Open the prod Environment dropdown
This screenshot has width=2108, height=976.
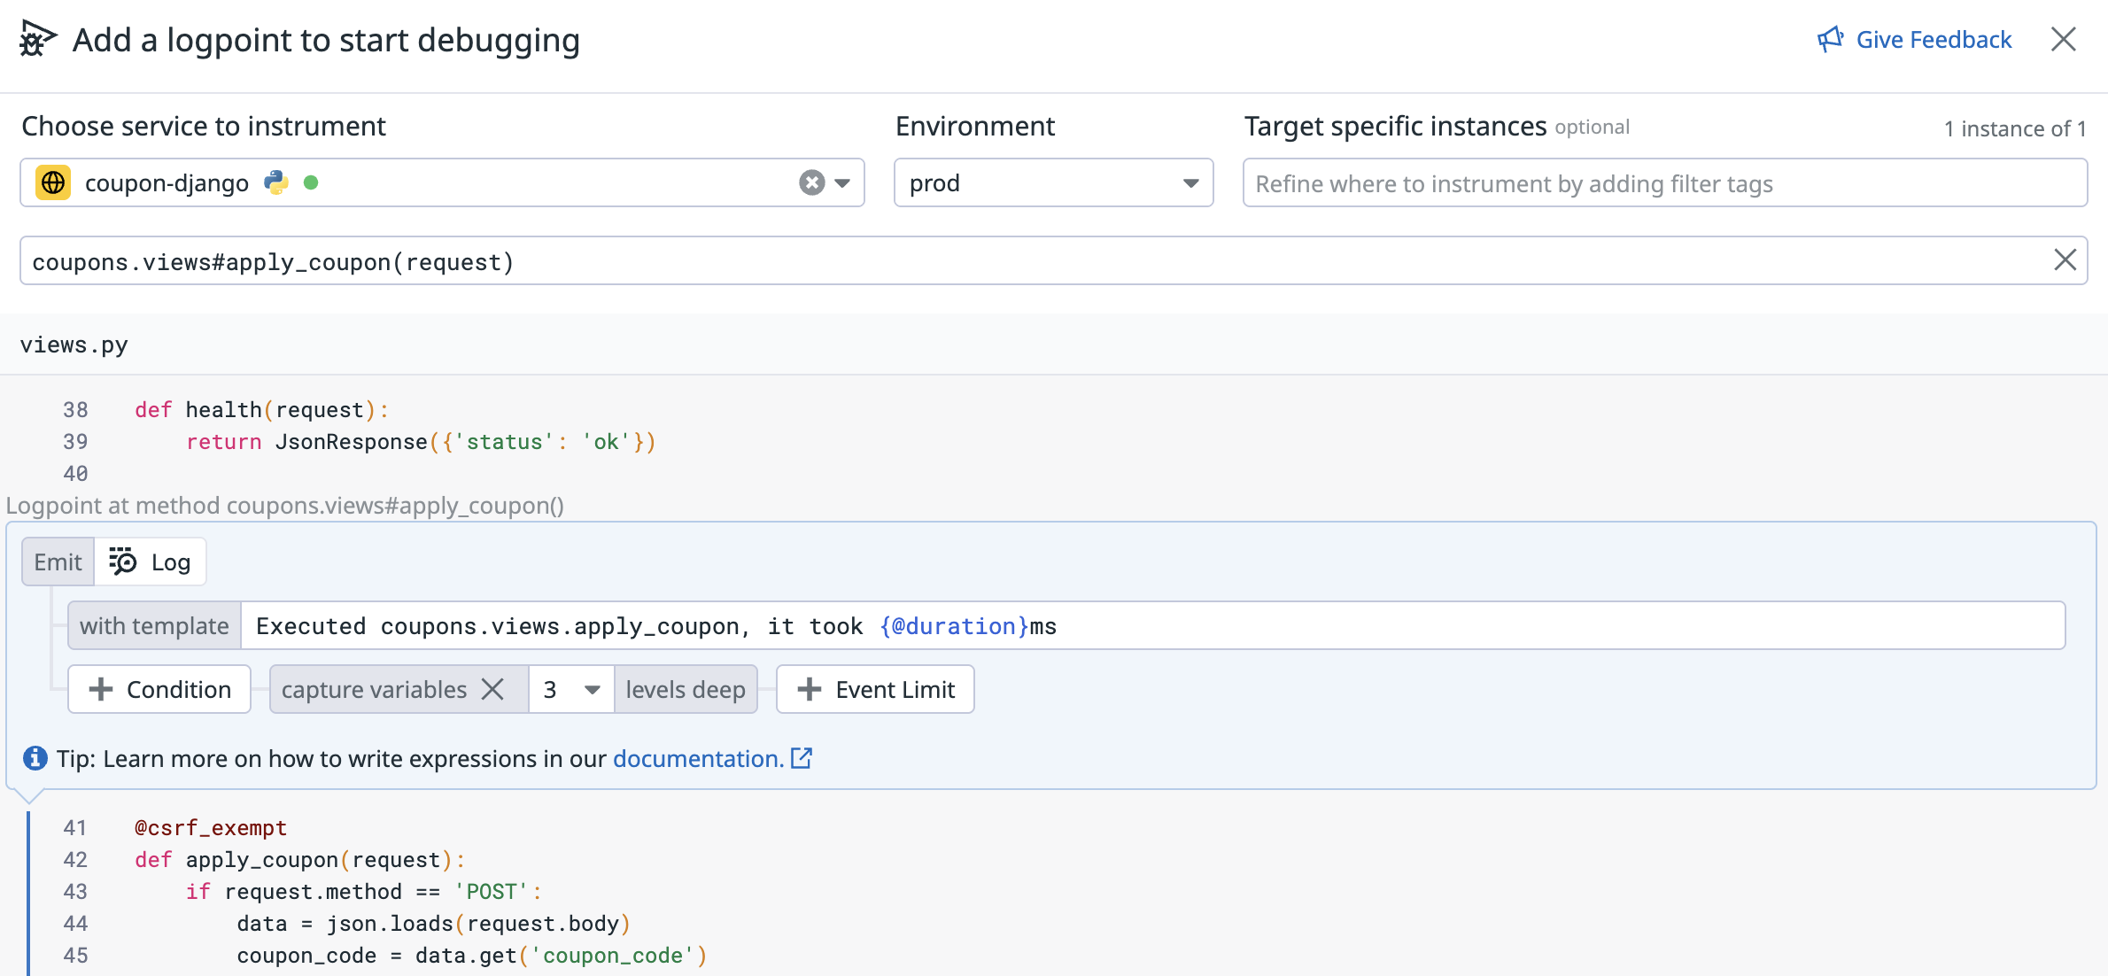point(1053,182)
